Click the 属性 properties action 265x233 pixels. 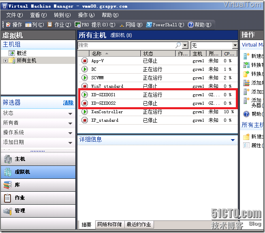coord(253,146)
